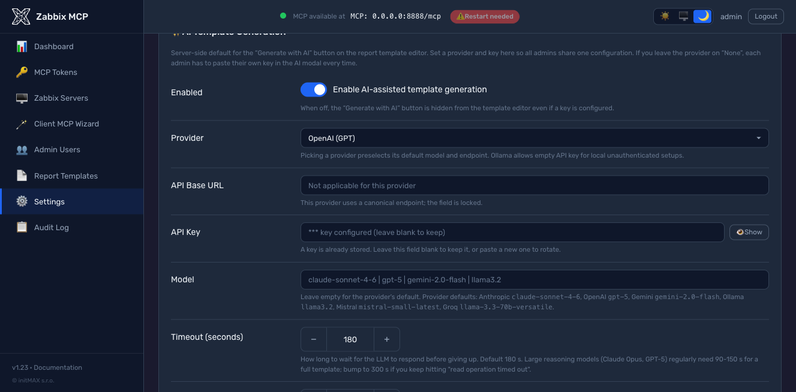Click the Zabbix Servers monitor icon
This screenshot has width=796, height=392.
(x=22, y=98)
